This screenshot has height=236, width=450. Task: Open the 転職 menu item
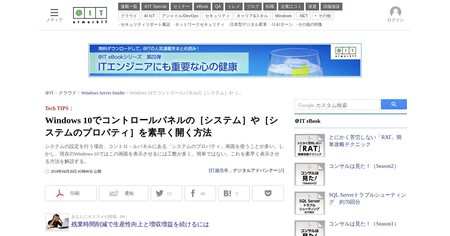click(270, 7)
